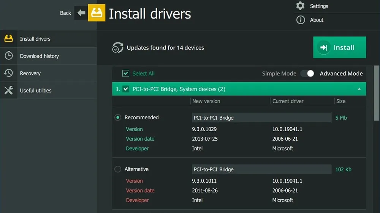Click the PCI-to-PCI Bridge, System devices (2) title
380x213 pixels.
click(179, 89)
